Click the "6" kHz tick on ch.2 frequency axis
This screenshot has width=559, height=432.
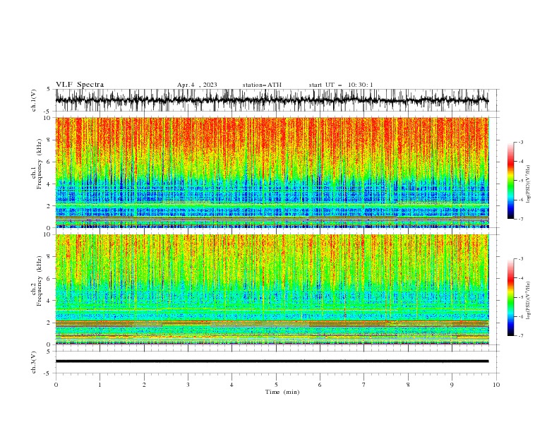tap(49, 279)
